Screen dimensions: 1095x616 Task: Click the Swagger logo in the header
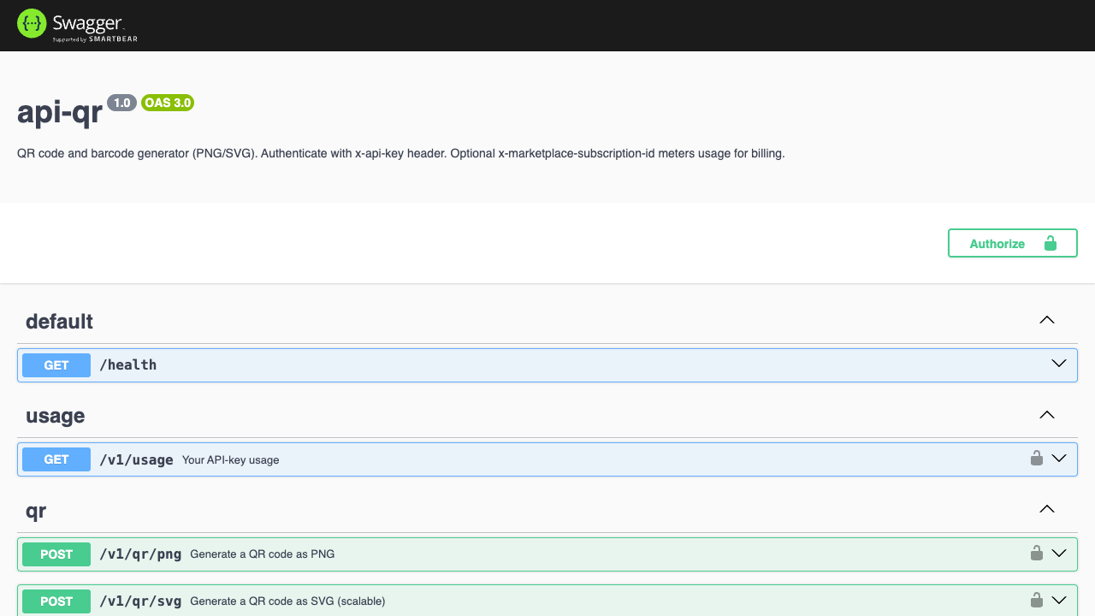coord(77,26)
